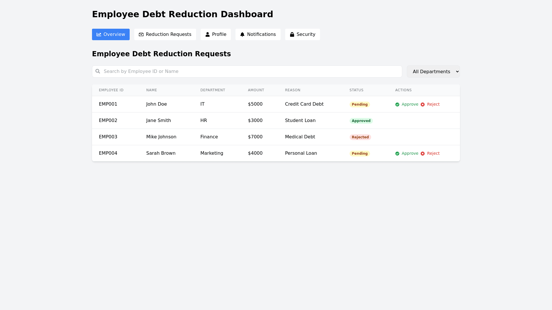Focus the Employee ID or Name search field
Screen dimensions: 552x310
tap(250, 71)
